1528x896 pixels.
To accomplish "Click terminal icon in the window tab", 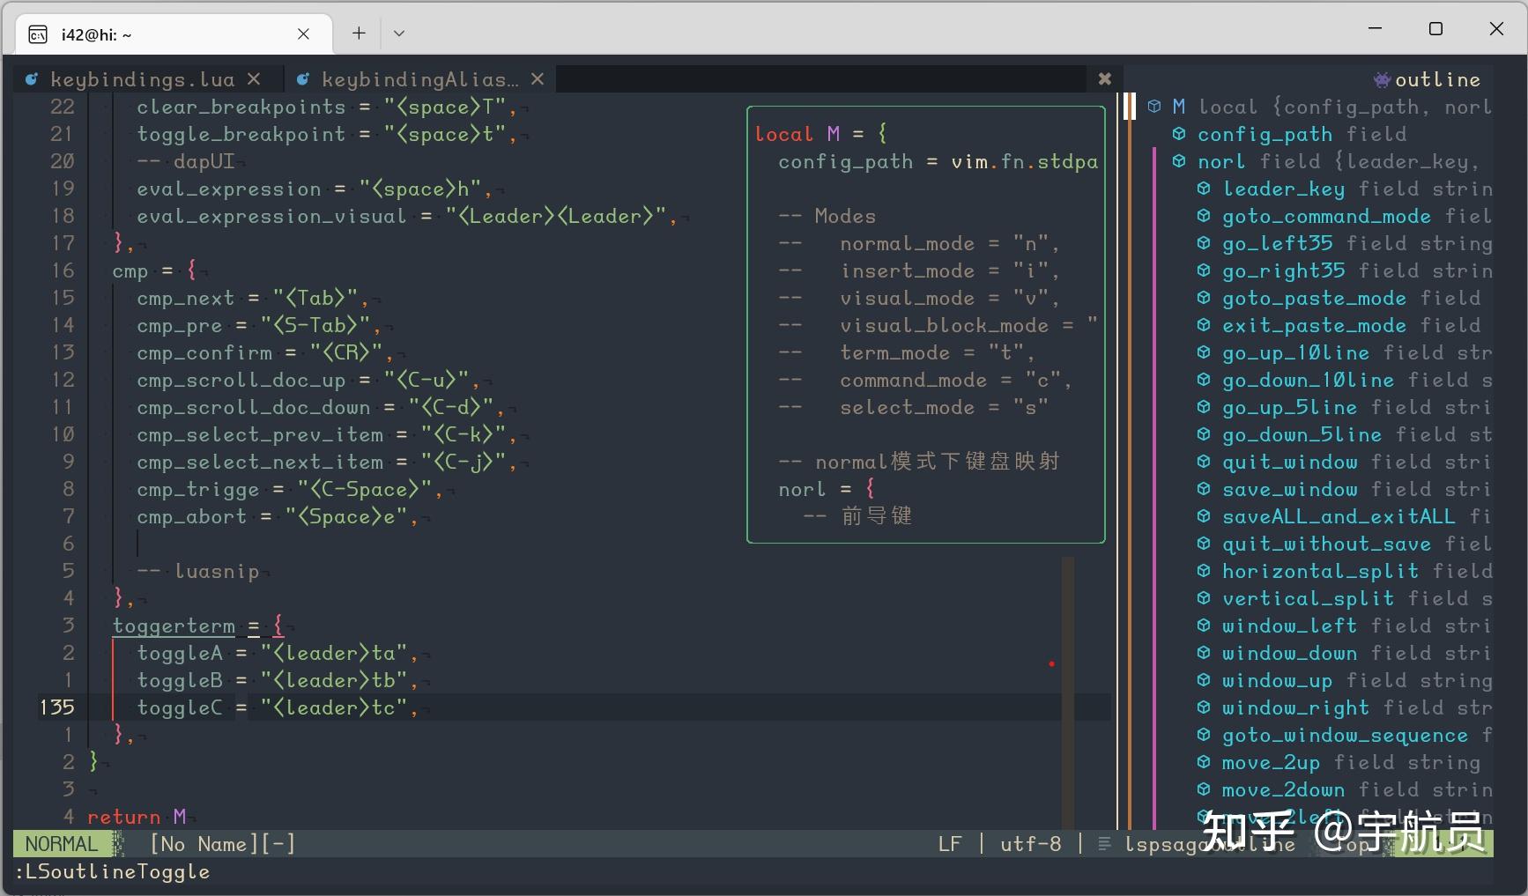I will coord(38,34).
